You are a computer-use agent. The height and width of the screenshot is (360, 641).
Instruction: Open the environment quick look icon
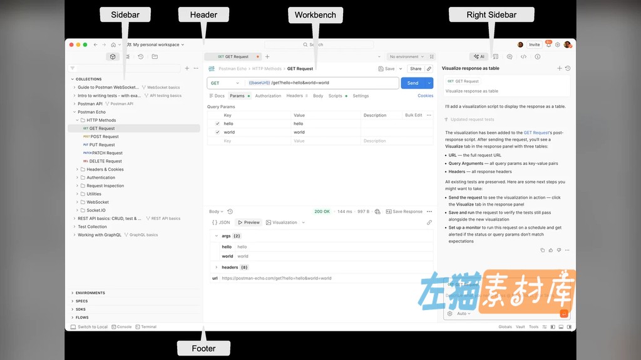(432, 57)
